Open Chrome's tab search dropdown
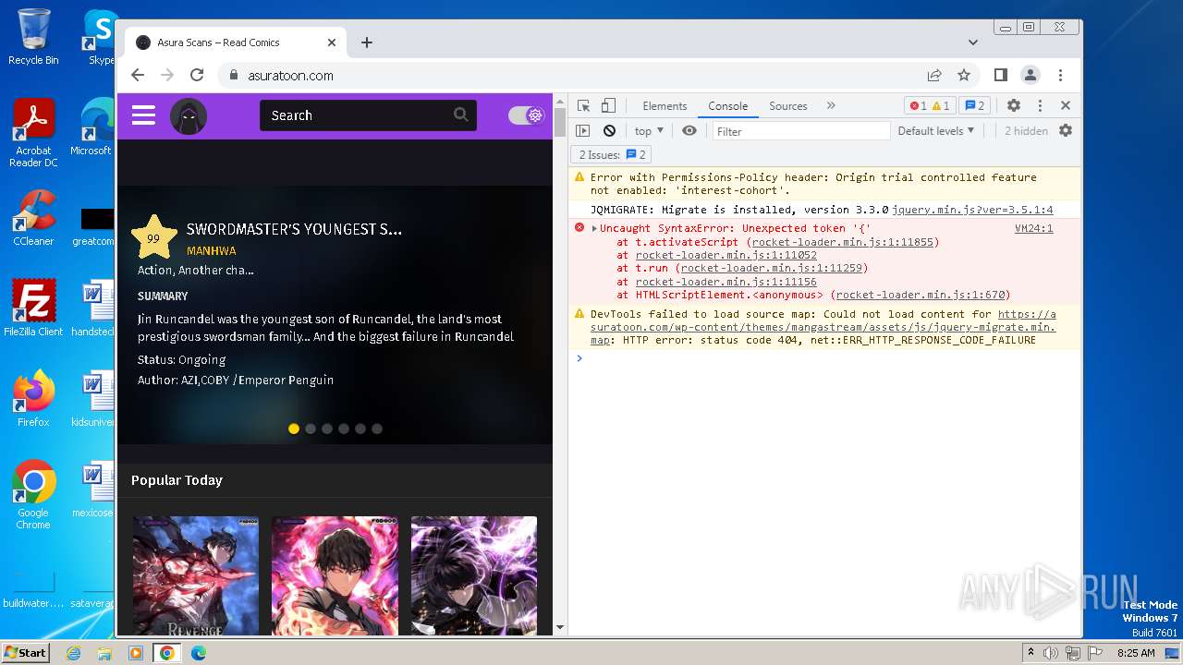The height and width of the screenshot is (665, 1183). pos(973,42)
